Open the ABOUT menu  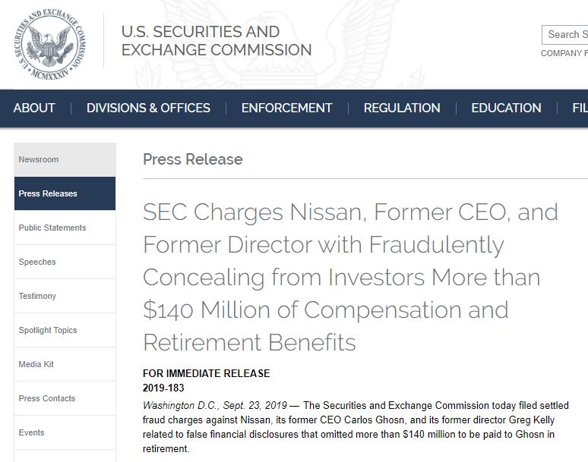point(34,108)
